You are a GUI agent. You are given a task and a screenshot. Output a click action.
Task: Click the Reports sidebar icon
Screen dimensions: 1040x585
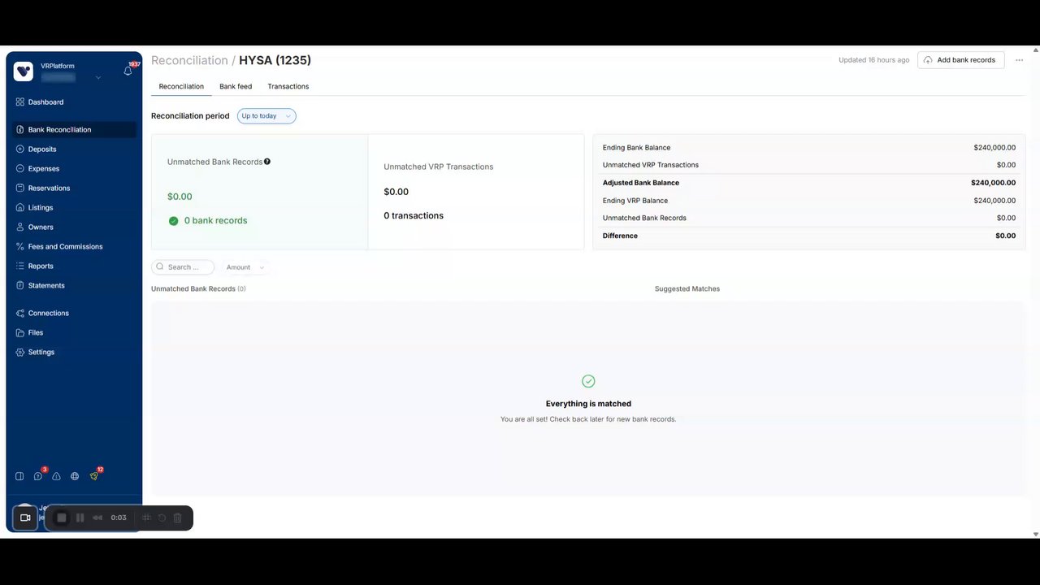[20, 266]
